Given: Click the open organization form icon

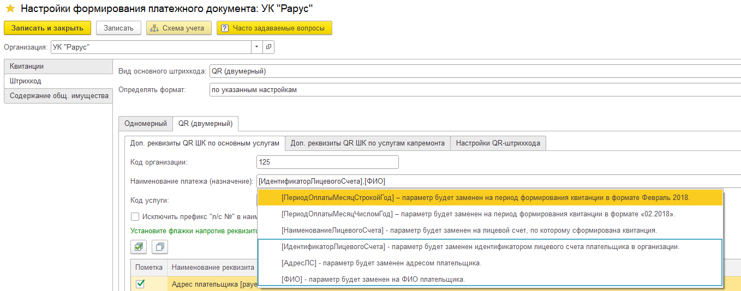Looking at the screenshot, I should [x=268, y=47].
